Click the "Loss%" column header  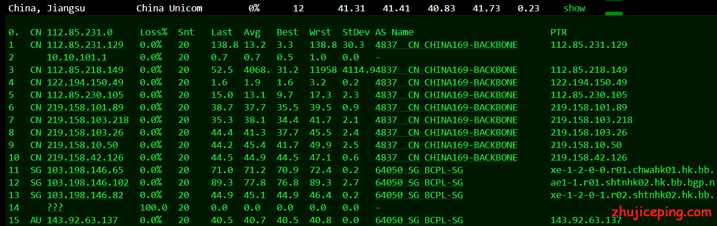pos(154,32)
